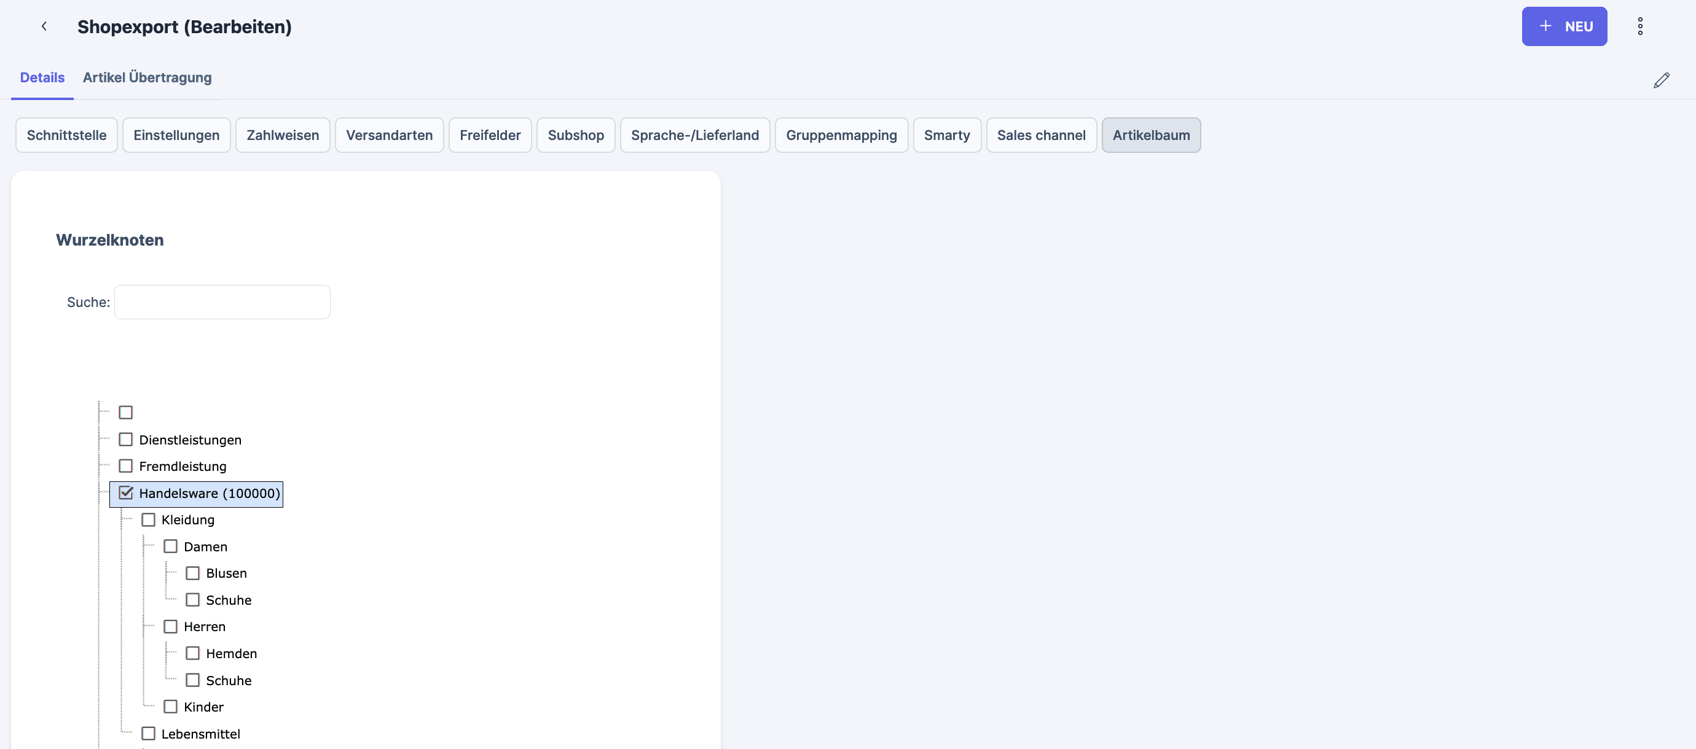Open the Details tab
Screen dimensions: 1696x749
(x=42, y=77)
